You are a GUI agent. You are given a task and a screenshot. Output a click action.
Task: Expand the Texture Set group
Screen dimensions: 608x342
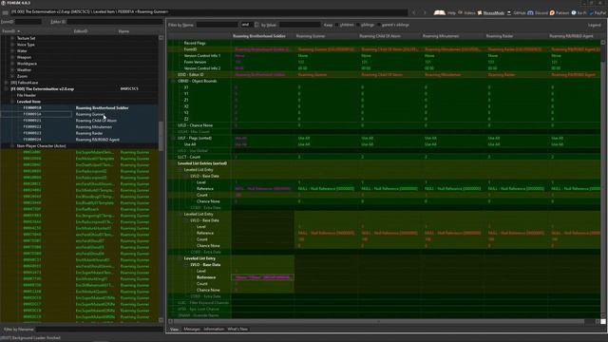12,38
